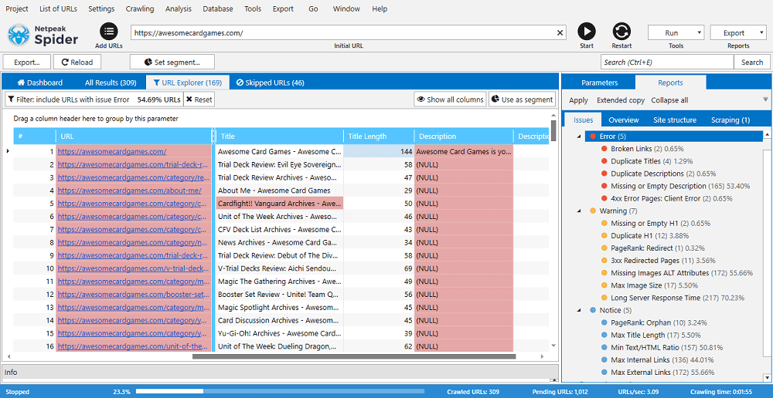This screenshot has width=773, height=398.
Task: Focus the Search (Ctrl+E) field
Action: click(667, 62)
